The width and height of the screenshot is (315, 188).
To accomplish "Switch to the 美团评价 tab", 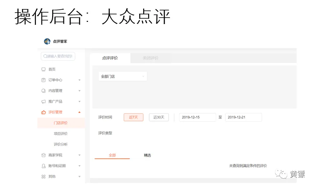I will [150, 58].
